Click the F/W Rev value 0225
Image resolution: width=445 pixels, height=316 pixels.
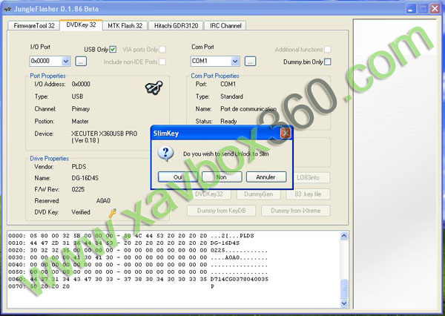point(78,189)
